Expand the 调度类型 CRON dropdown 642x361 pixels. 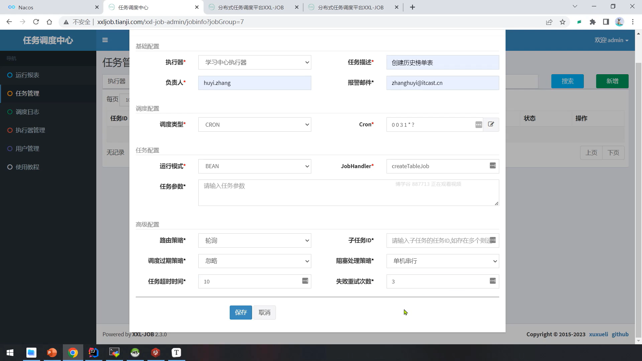tap(254, 125)
